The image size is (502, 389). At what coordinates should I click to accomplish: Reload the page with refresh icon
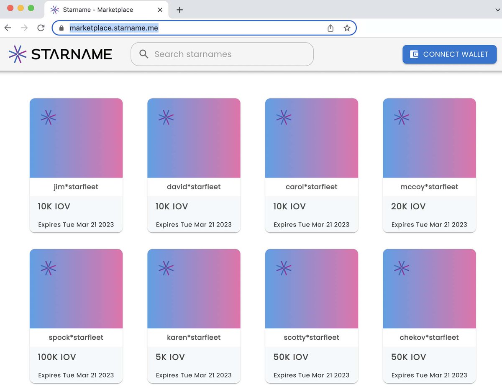coord(41,28)
